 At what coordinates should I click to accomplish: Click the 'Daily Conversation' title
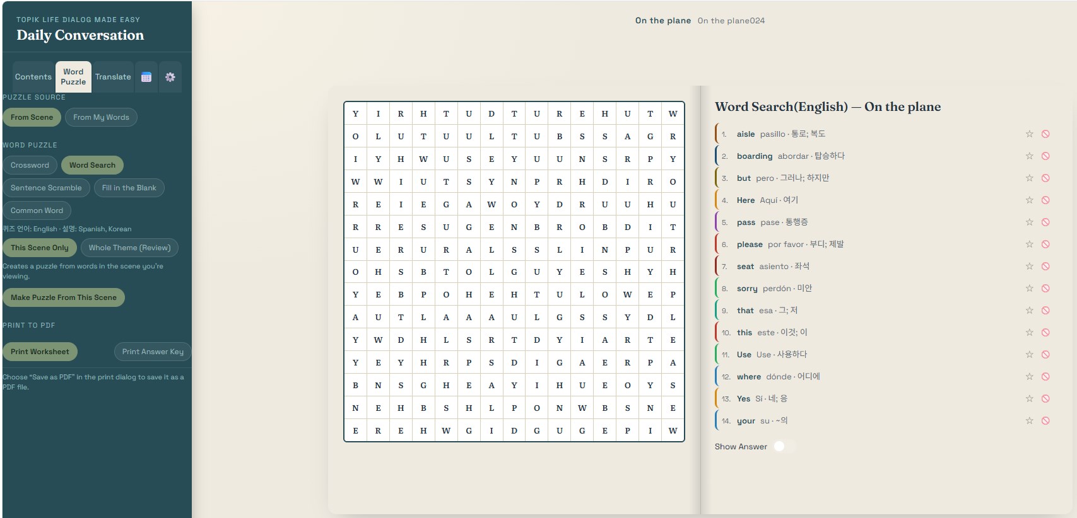(x=80, y=35)
